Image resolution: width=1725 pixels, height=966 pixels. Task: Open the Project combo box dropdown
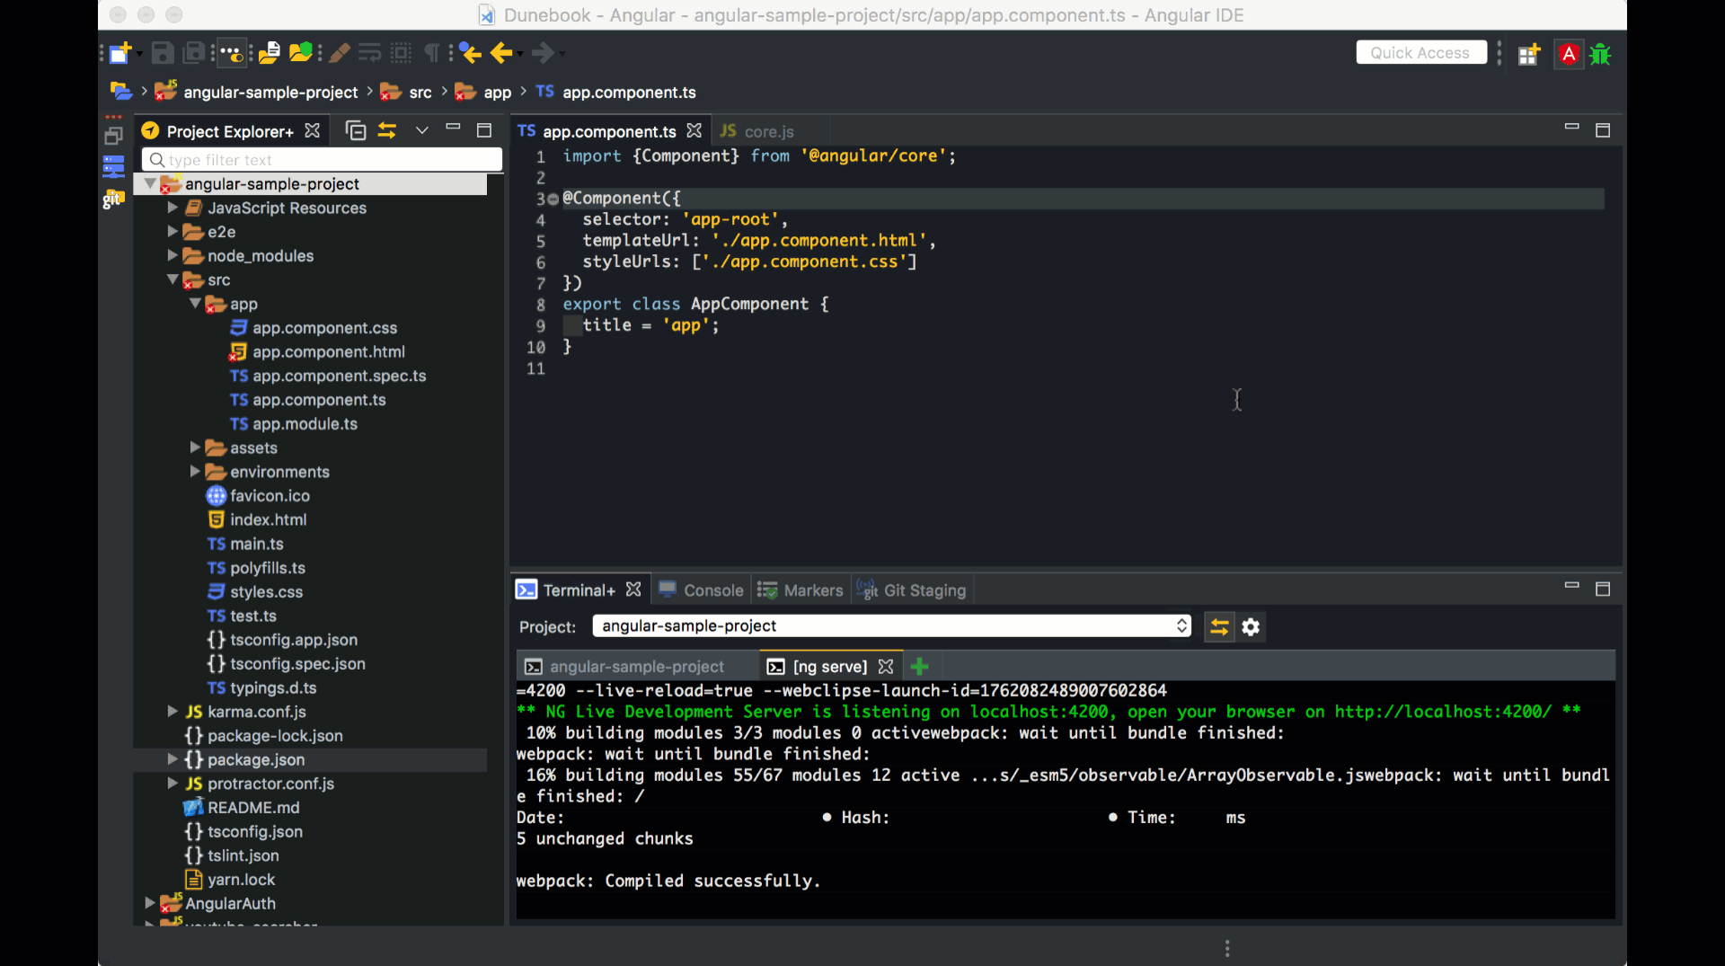click(x=1182, y=625)
